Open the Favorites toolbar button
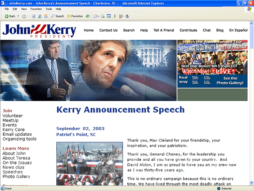Screen dimensions: 254x191 click(x=75, y=16)
